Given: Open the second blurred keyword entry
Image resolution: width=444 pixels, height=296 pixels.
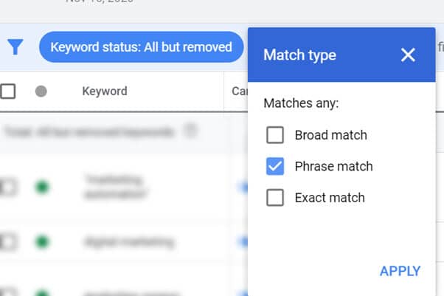Looking at the screenshot, I should point(129,242).
